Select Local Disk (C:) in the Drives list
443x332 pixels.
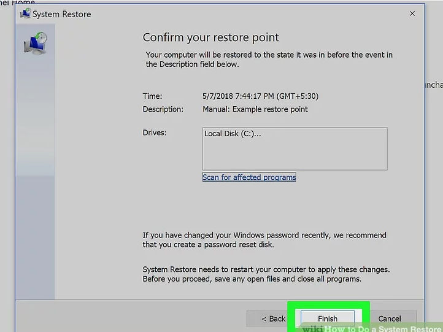pos(233,134)
